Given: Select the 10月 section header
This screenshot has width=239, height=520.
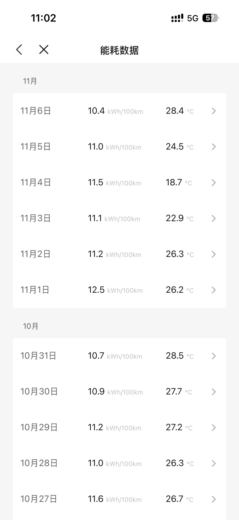Looking at the screenshot, I should click(31, 326).
